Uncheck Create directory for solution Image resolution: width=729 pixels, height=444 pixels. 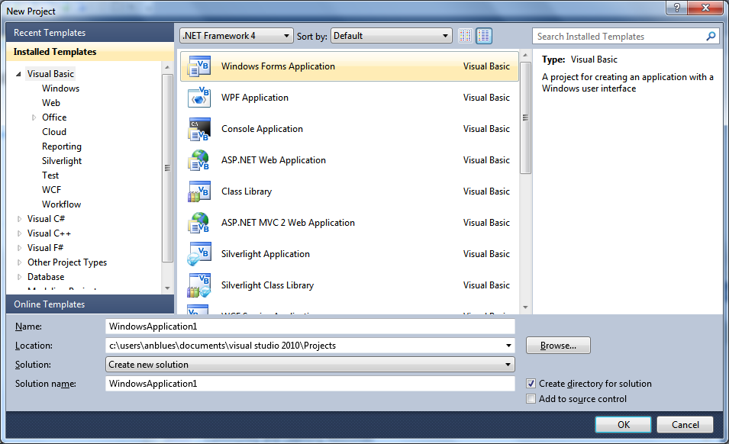531,384
